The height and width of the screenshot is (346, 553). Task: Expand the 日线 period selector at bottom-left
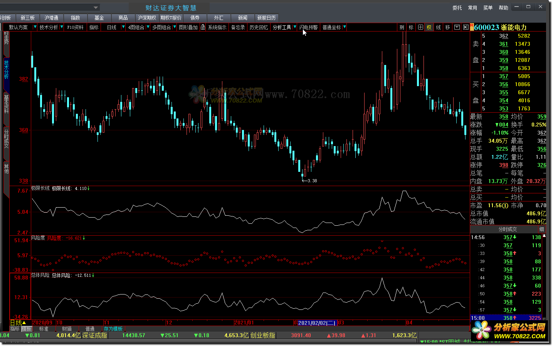(x=18, y=323)
